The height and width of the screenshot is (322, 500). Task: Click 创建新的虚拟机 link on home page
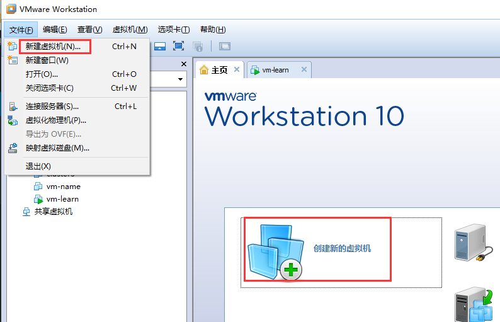point(342,248)
